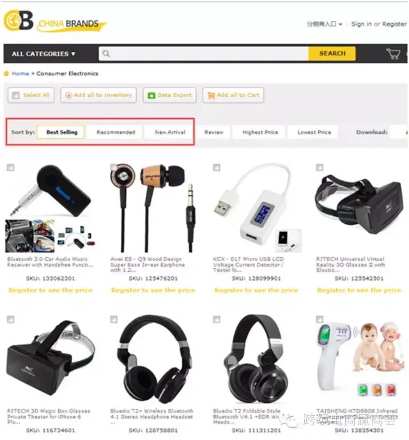The height and width of the screenshot is (440, 409).
Task: Click Add all to Cart button
Action: pos(233,95)
